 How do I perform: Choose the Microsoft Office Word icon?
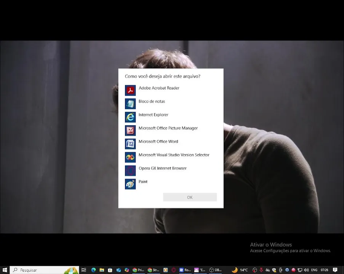[x=130, y=144]
